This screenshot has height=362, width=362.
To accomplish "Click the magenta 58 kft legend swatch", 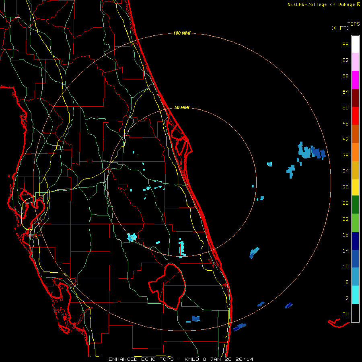I will (355, 80).
